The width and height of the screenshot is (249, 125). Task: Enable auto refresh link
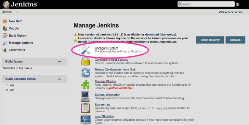pyautogui.click(x=231, y=12)
